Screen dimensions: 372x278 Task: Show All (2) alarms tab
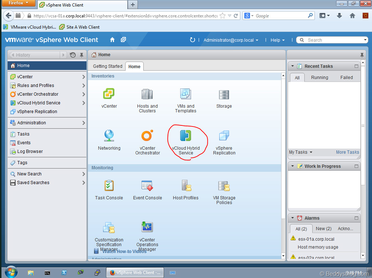(x=301, y=229)
